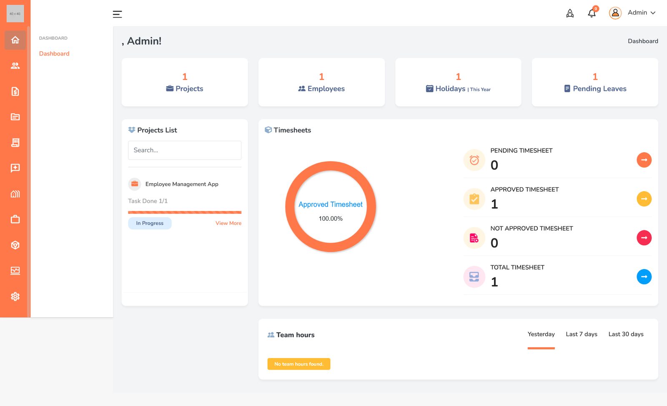Viewport: 667px width, 406px height.
Task: Open approved timesheets yellow arrow button
Action: [x=644, y=199]
